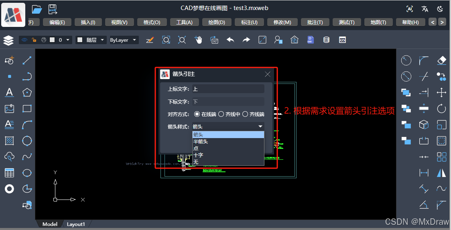The width and height of the screenshot is (451, 230).
Task: Select the linear dimension tool
Action: pos(424,173)
